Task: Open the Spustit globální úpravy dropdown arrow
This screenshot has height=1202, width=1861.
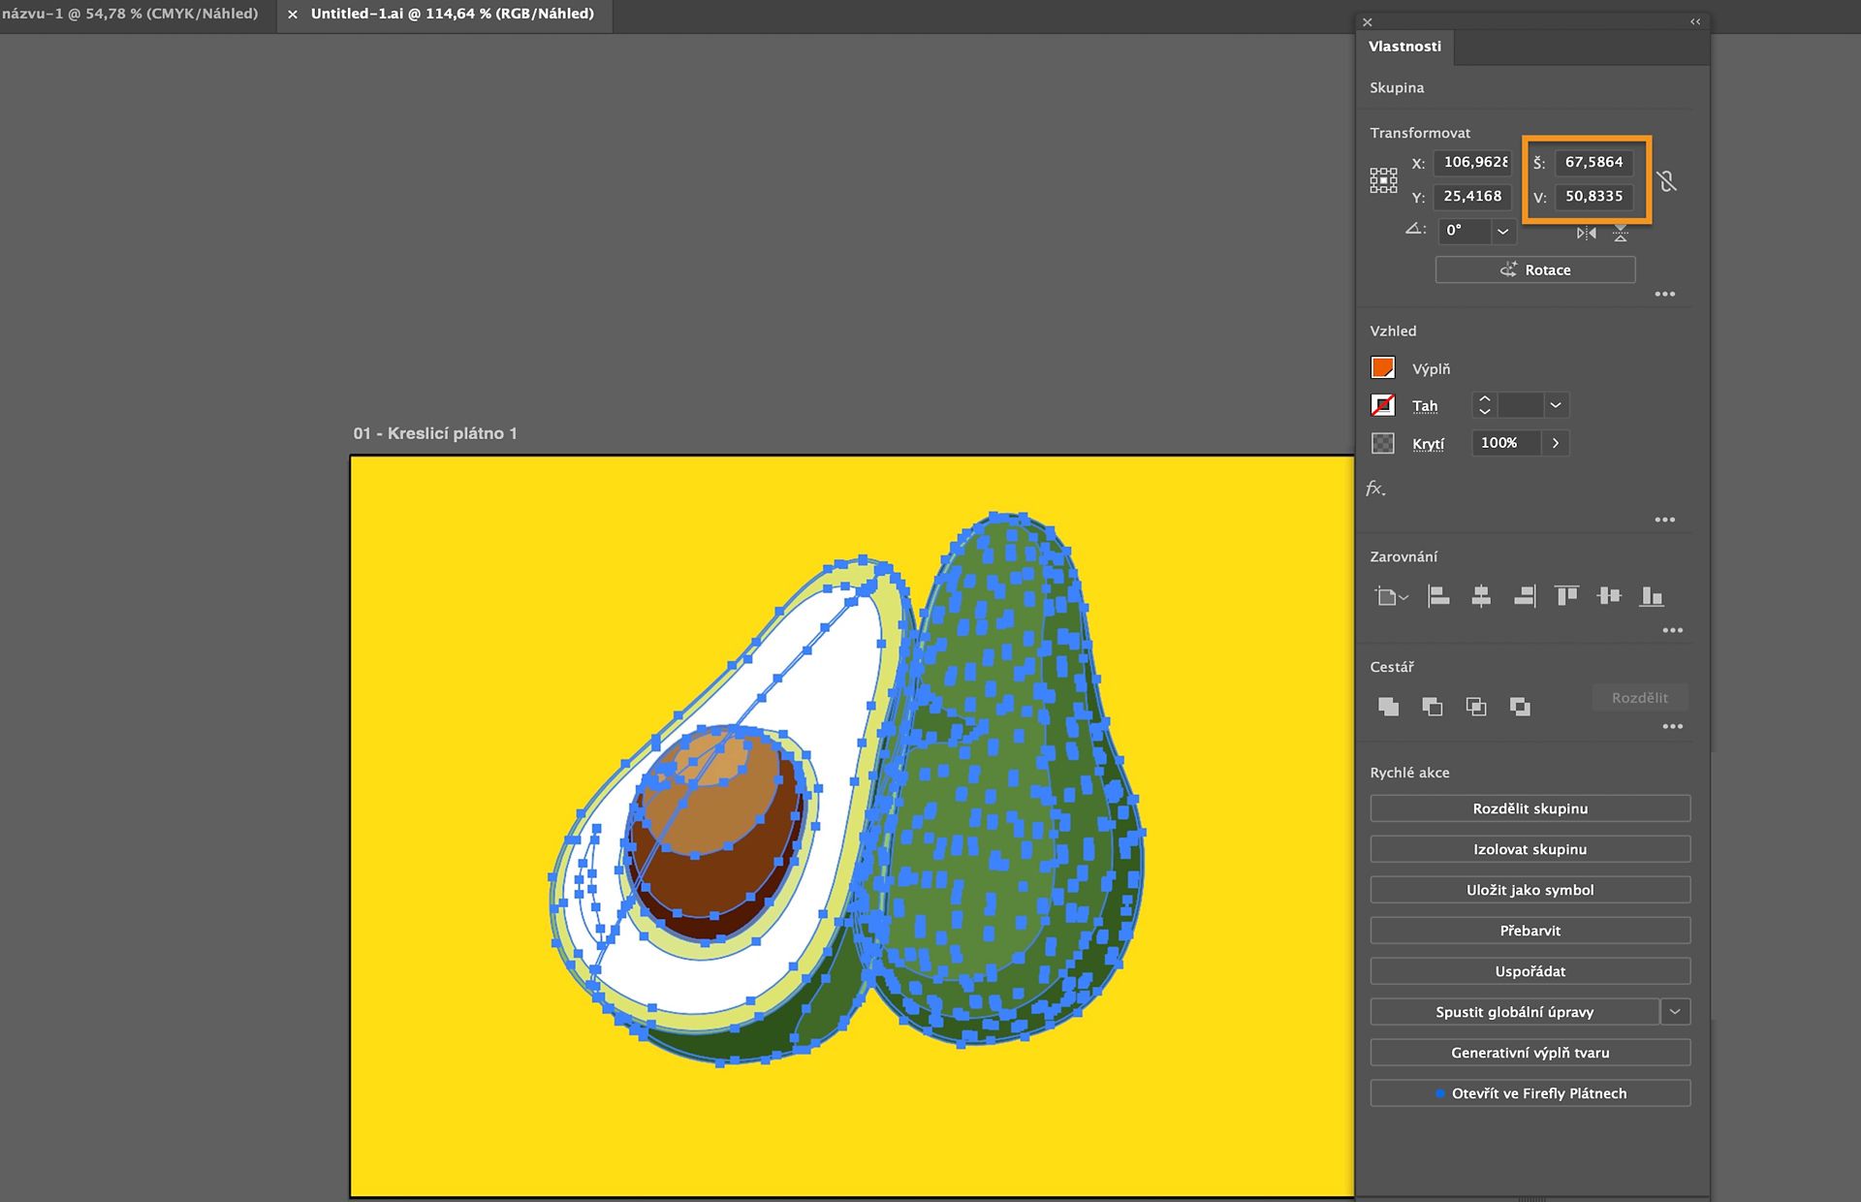Action: pyautogui.click(x=1675, y=1012)
